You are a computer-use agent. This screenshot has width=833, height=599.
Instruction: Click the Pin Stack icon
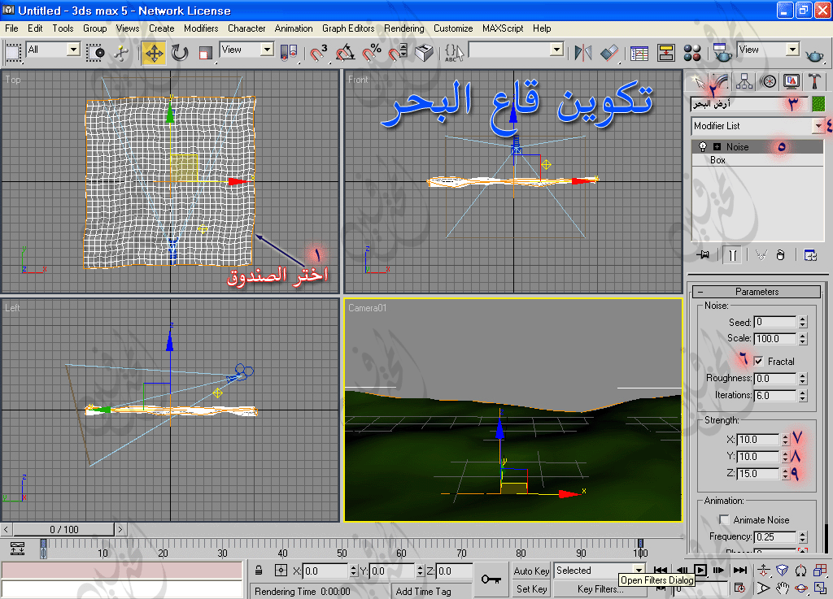(x=704, y=255)
